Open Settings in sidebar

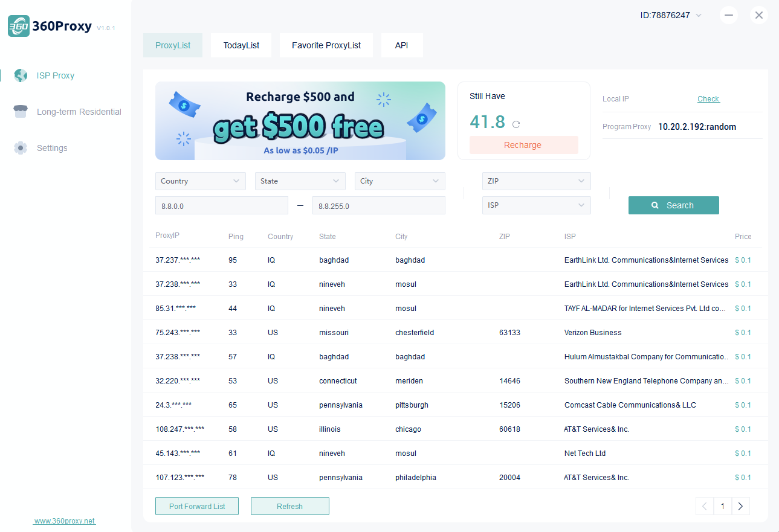tap(52, 148)
